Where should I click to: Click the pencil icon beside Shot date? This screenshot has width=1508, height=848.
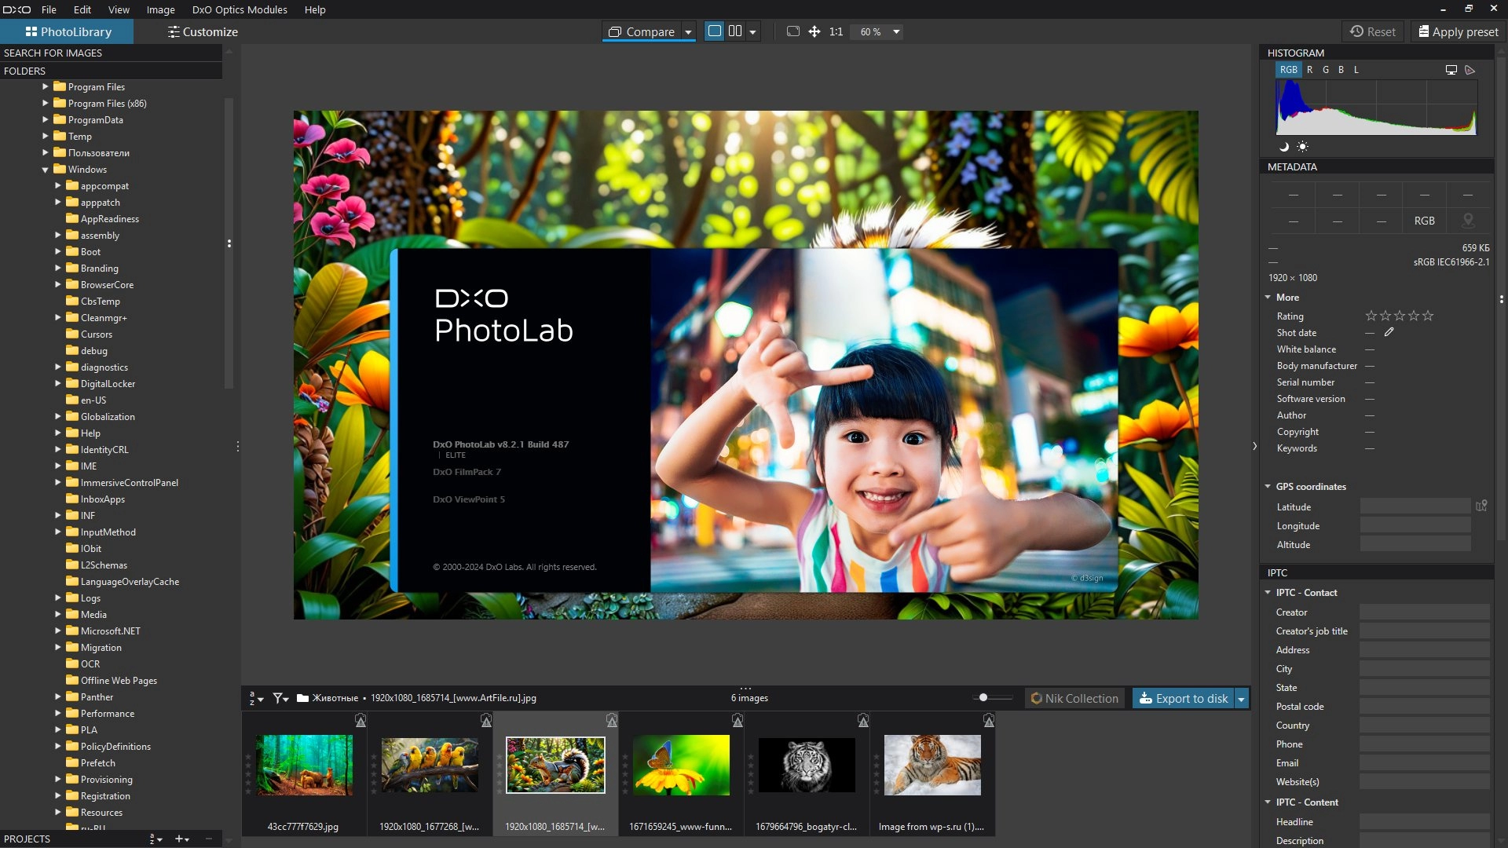(1389, 333)
